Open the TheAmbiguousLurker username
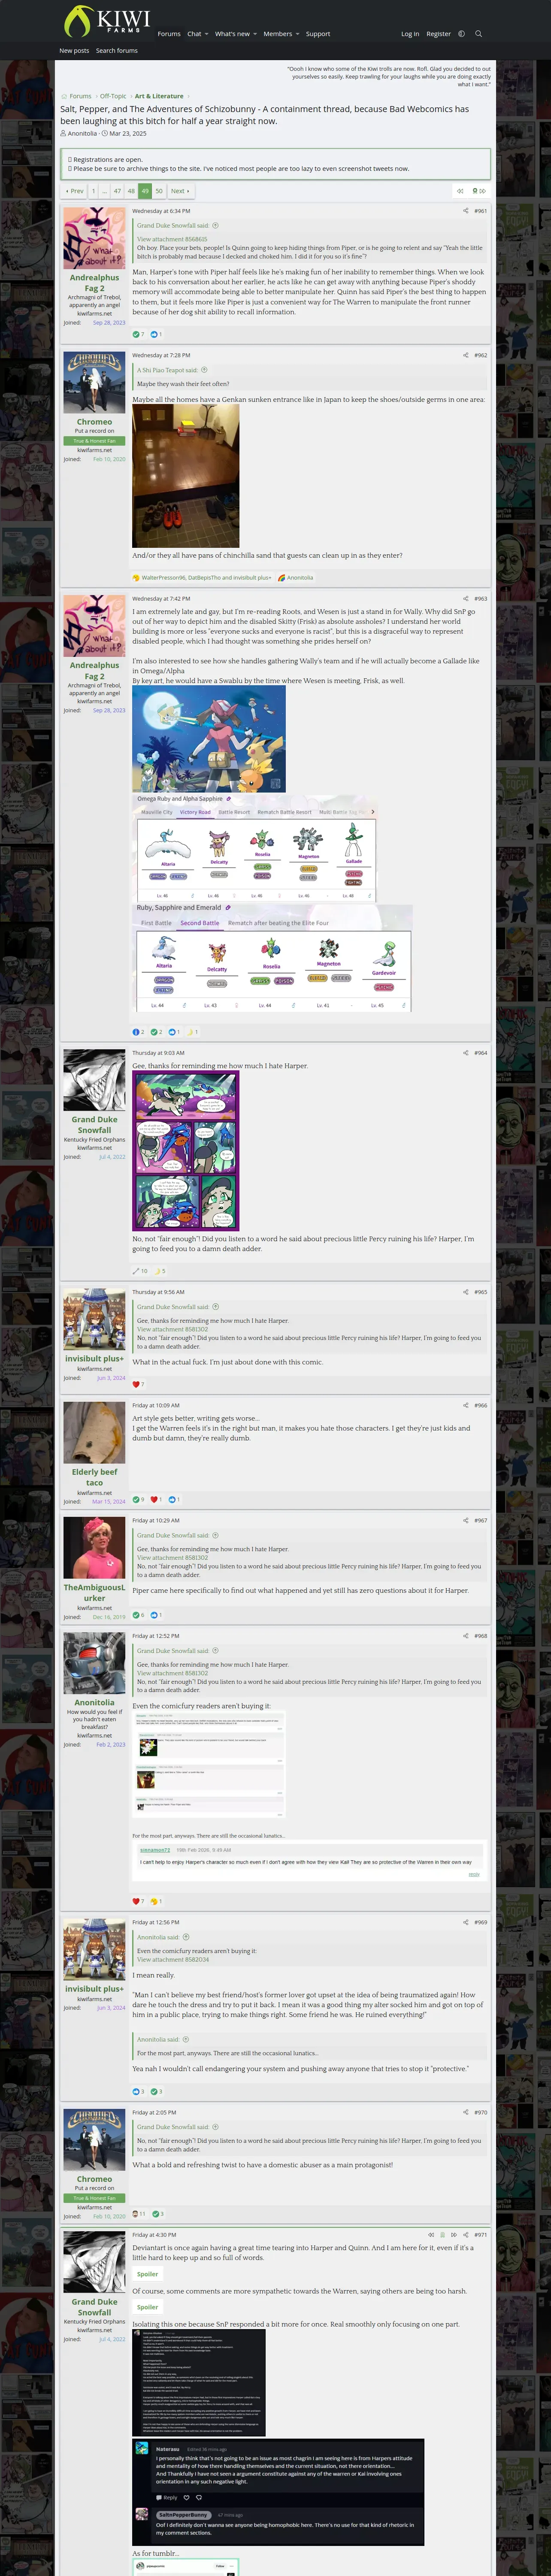Screen dimensions: 551x2576 click(x=94, y=1592)
